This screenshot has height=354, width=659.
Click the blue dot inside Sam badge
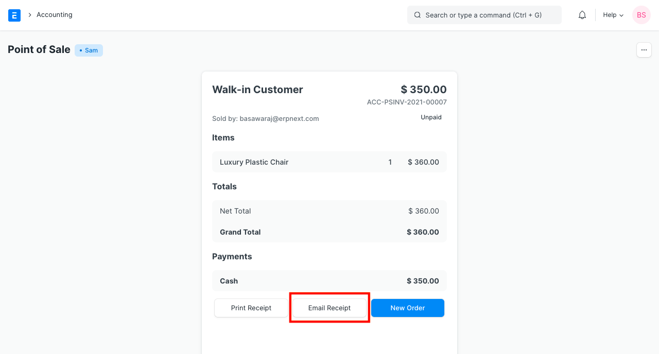tap(81, 50)
